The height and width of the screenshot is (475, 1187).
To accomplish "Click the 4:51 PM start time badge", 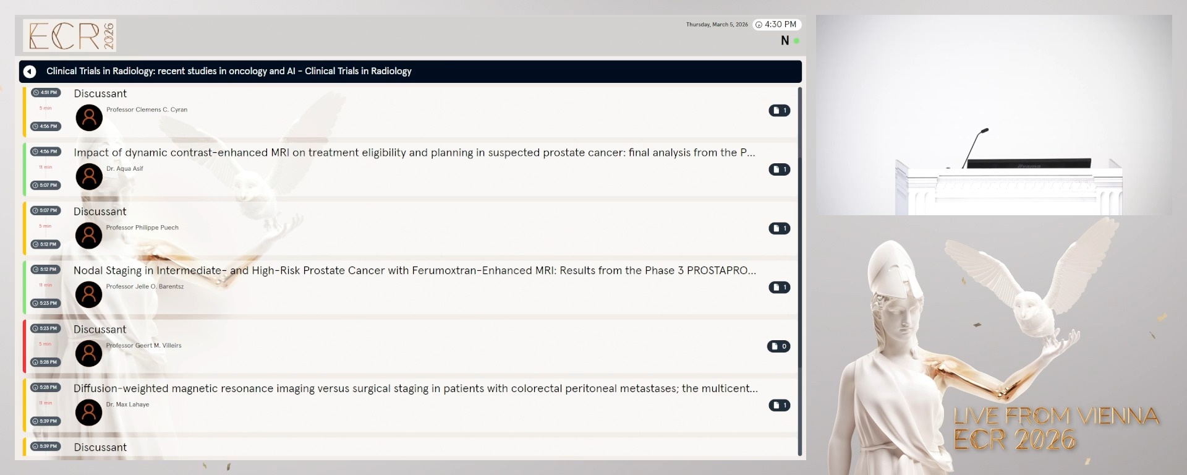I will click(45, 93).
